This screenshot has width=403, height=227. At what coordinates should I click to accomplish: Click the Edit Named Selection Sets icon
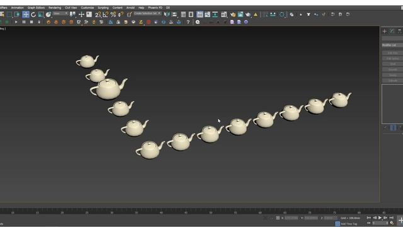[130, 15]
